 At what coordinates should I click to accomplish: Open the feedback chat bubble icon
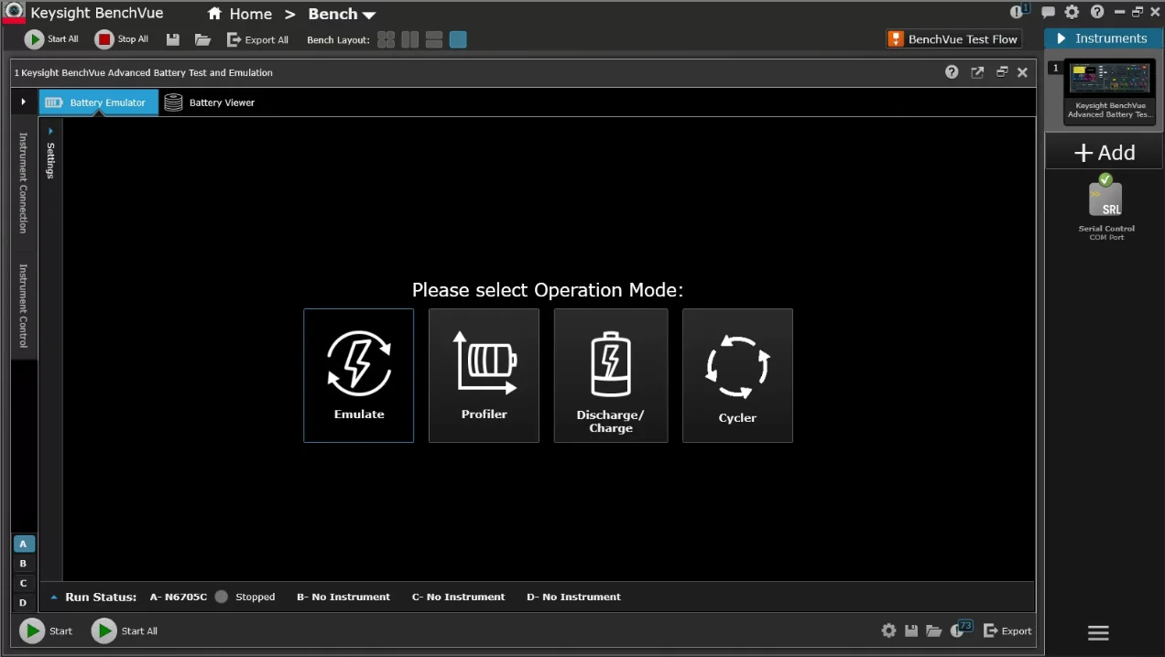[1048, 13]
